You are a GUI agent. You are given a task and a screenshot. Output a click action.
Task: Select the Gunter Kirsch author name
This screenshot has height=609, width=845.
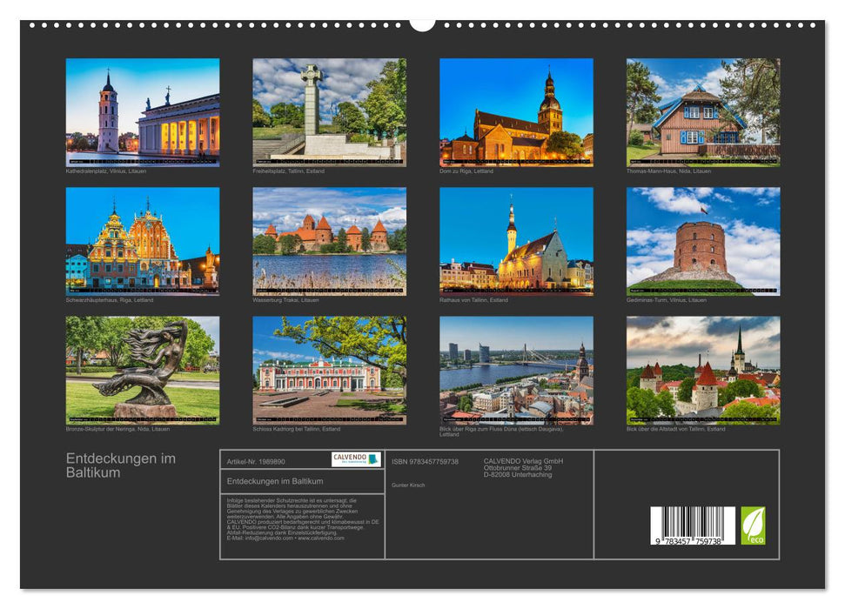(407, 484)
